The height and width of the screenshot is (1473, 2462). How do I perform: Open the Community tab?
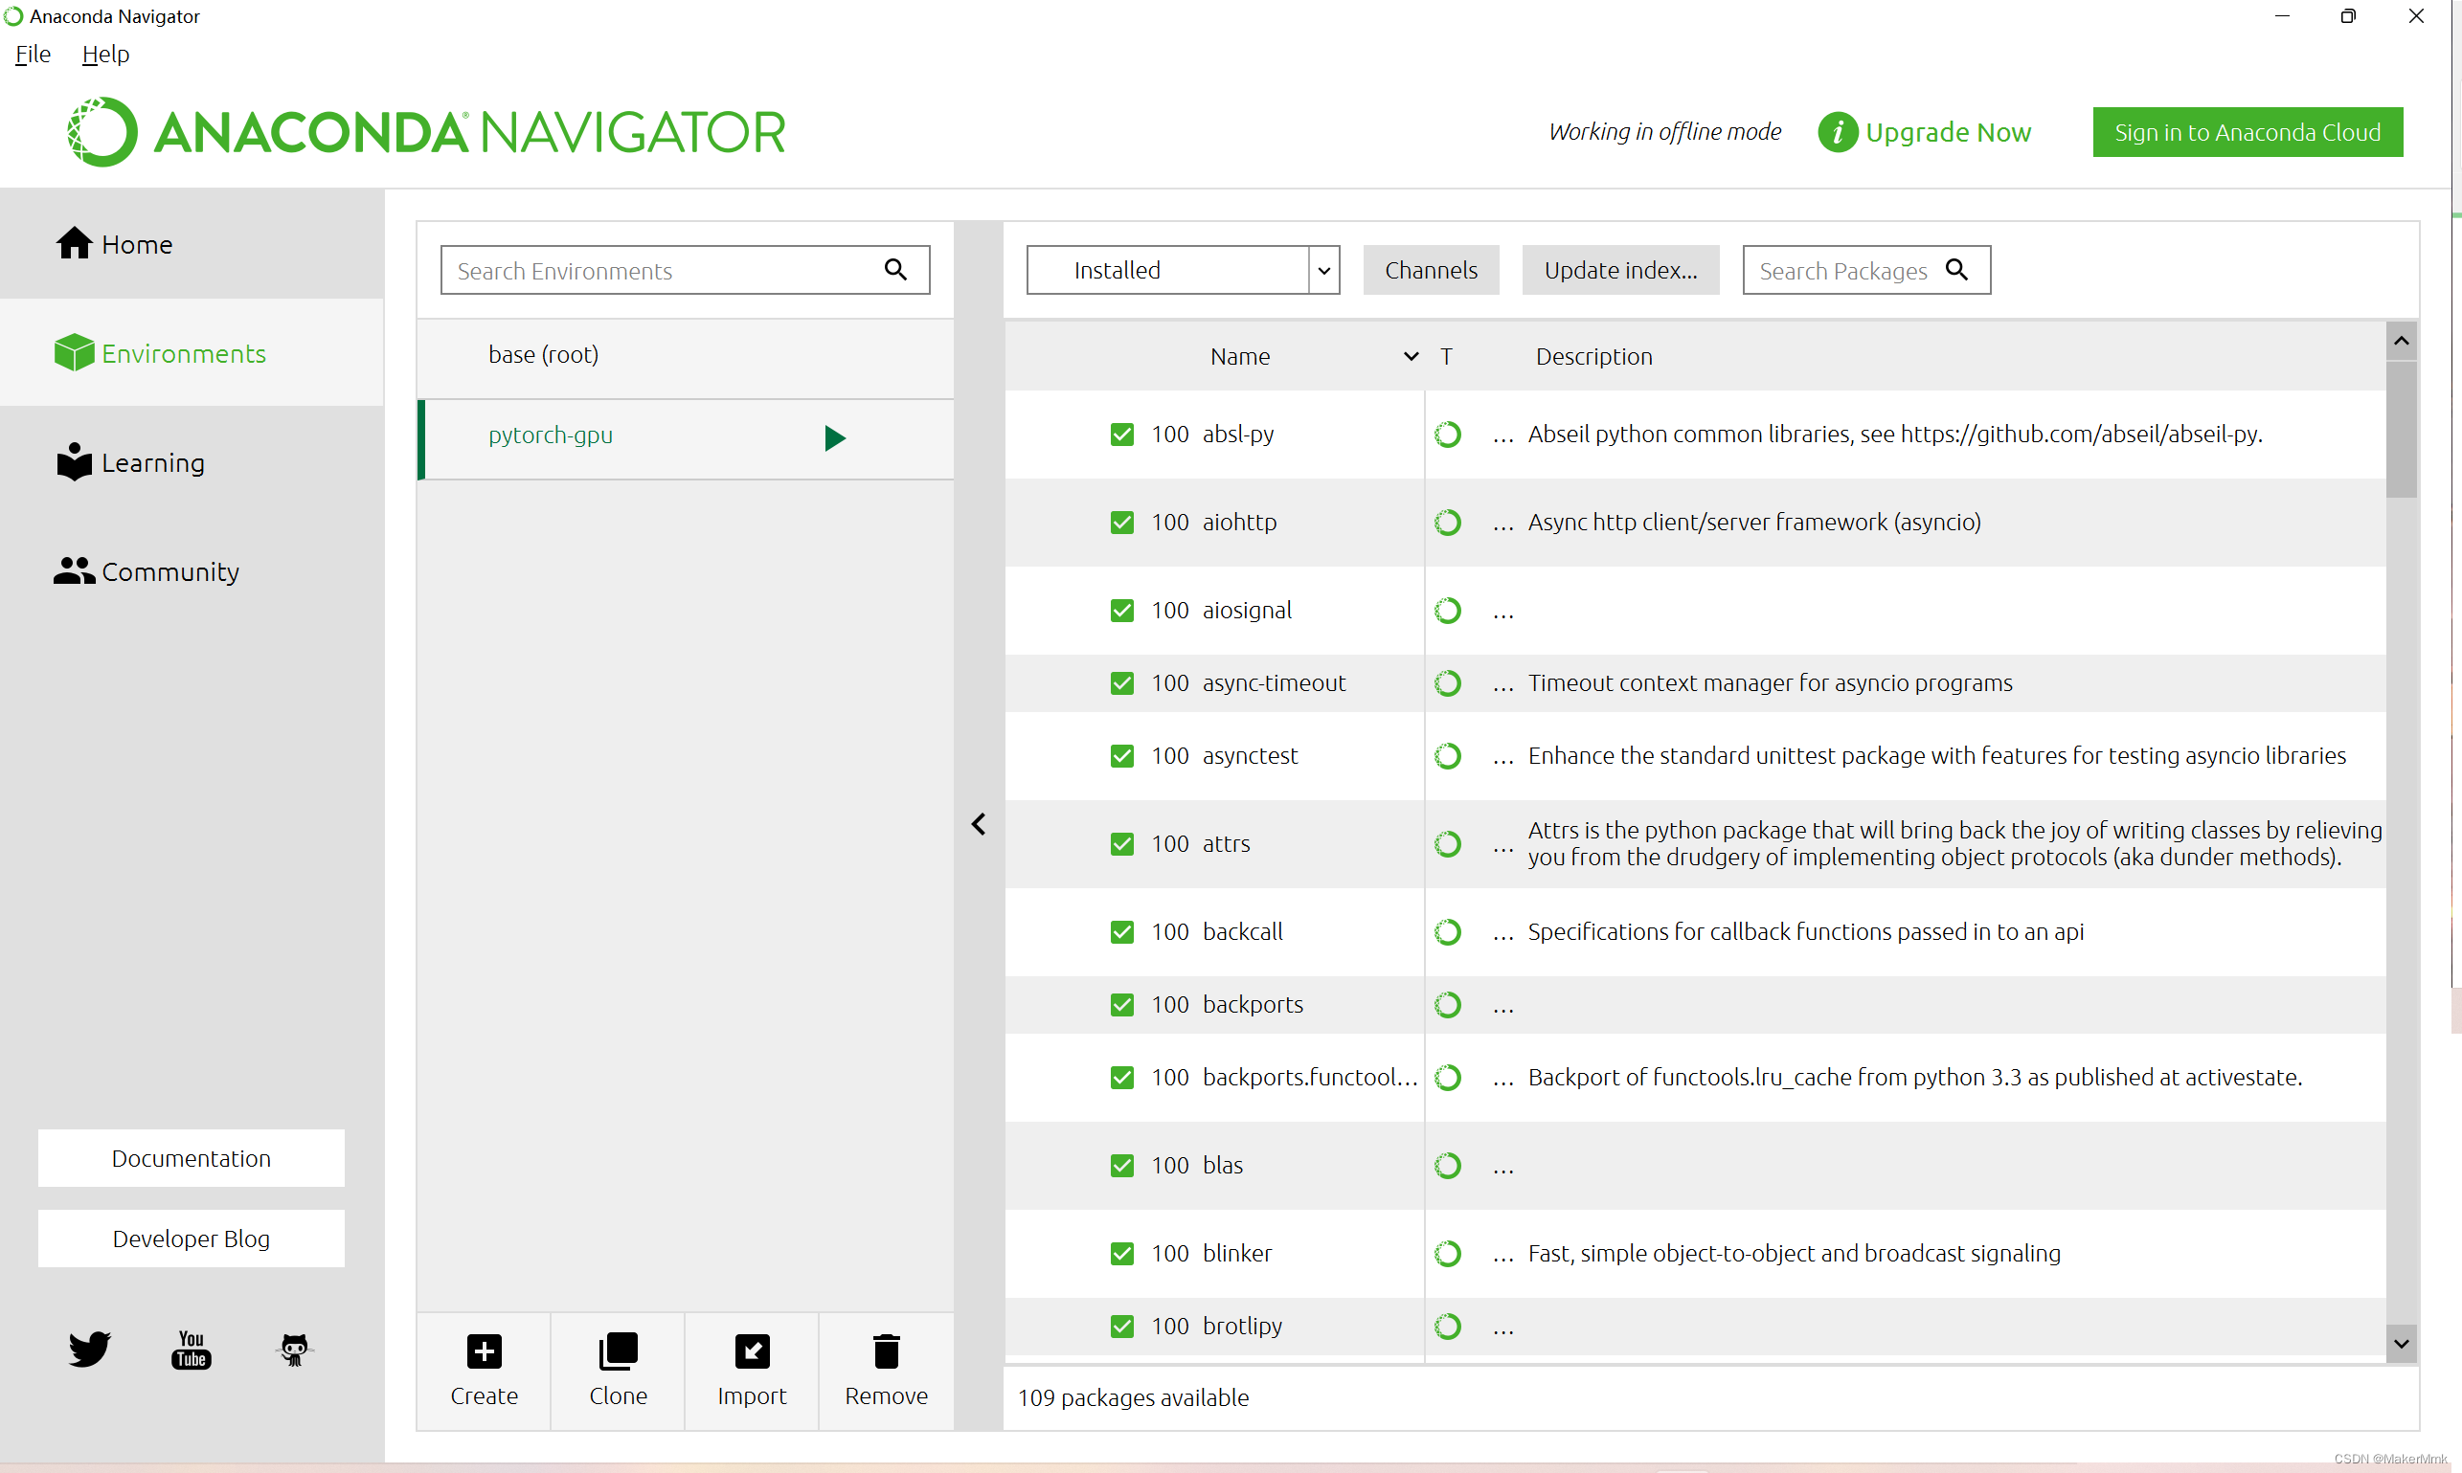[192, 570]
